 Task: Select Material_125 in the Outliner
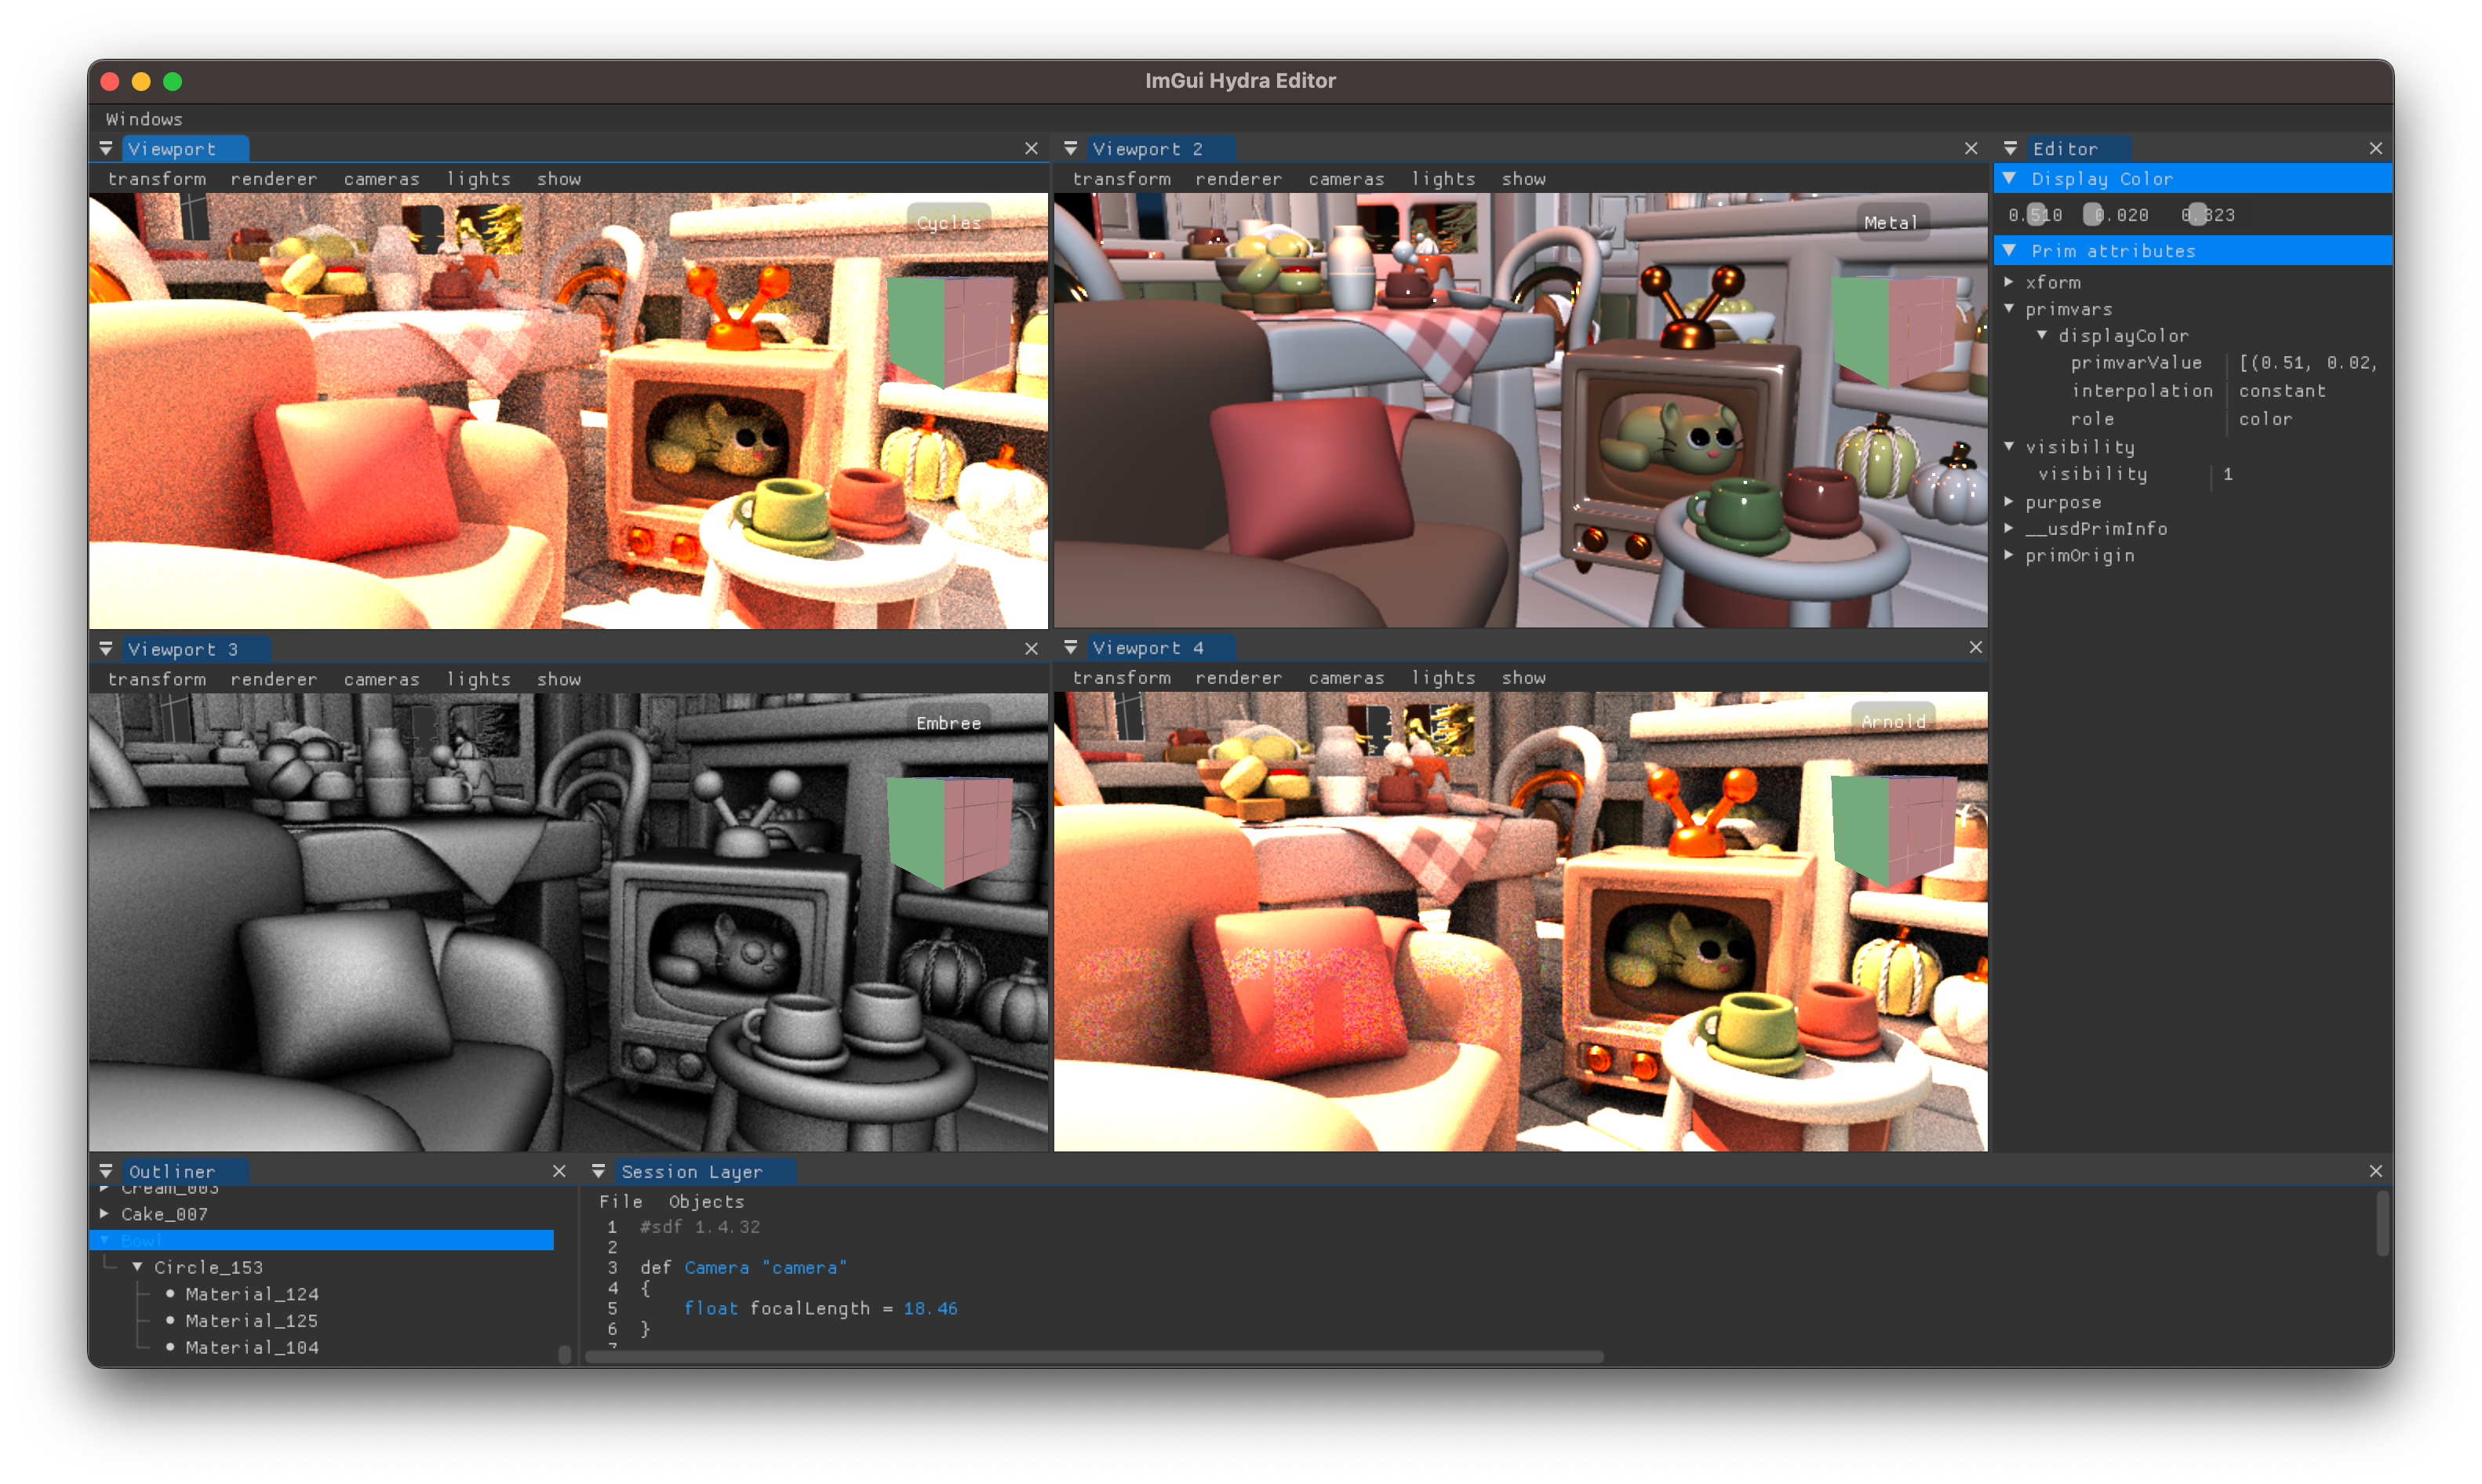252,1321
